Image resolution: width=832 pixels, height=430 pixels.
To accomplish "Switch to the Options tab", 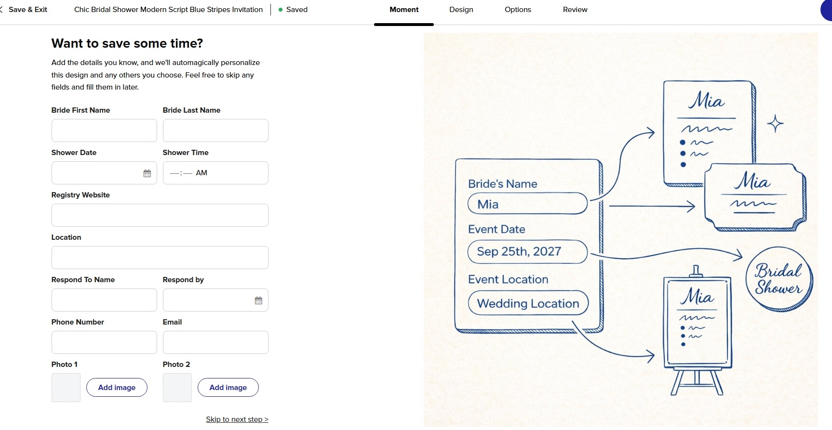I will click(518, 10).
